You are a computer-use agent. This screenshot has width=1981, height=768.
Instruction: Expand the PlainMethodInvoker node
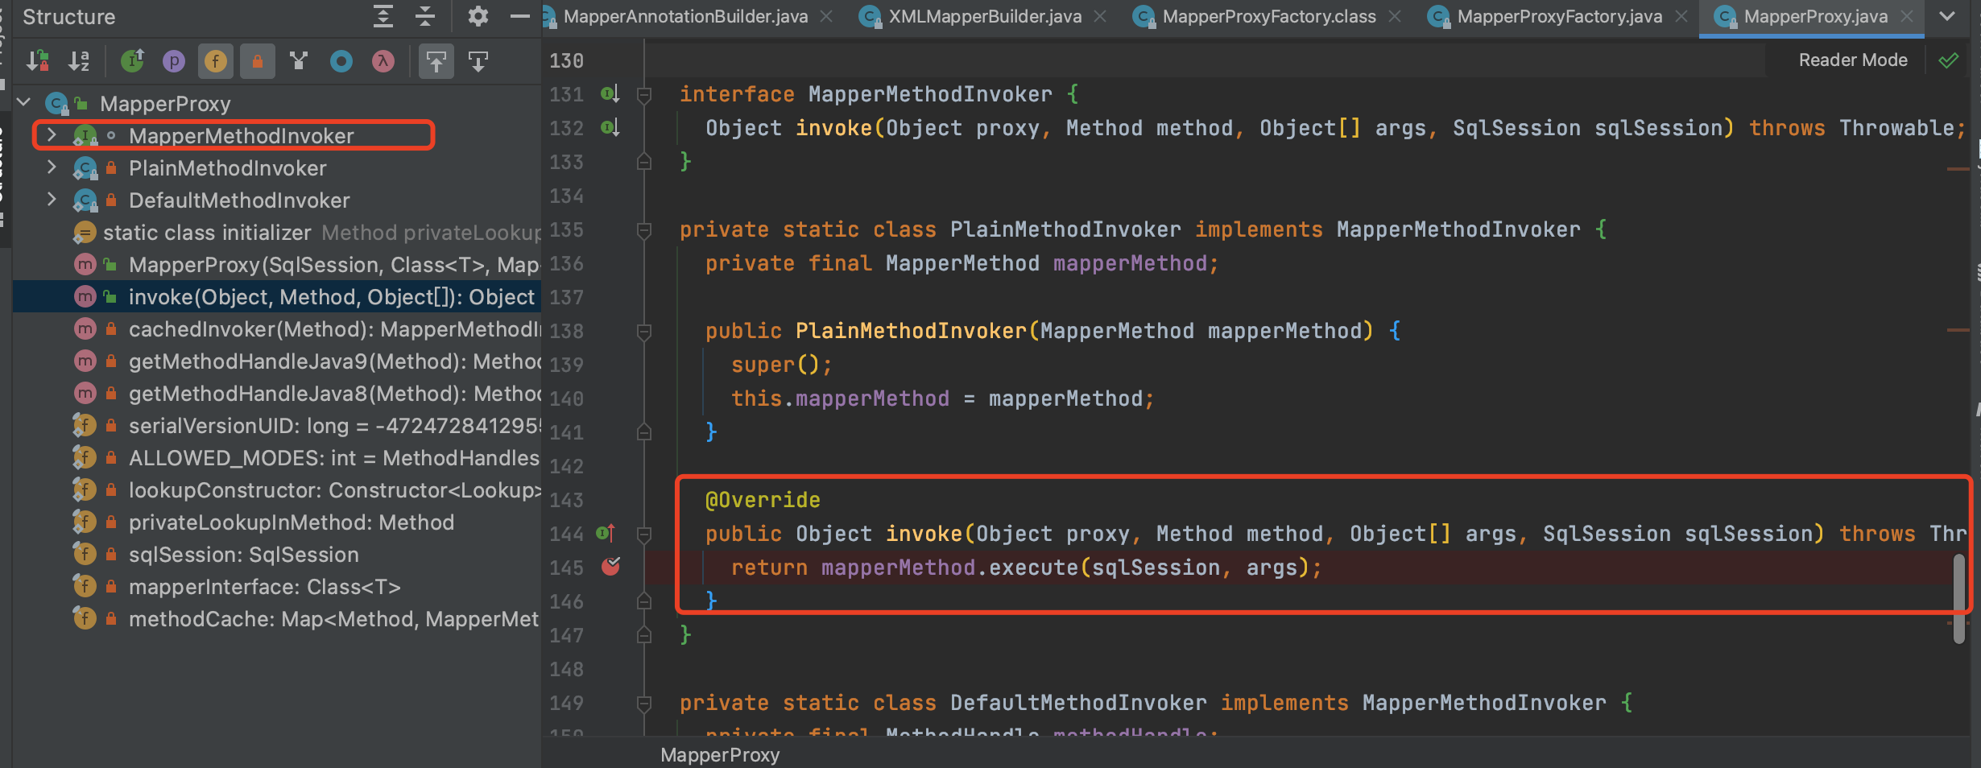pyautogui.click(x=52, y=167)
